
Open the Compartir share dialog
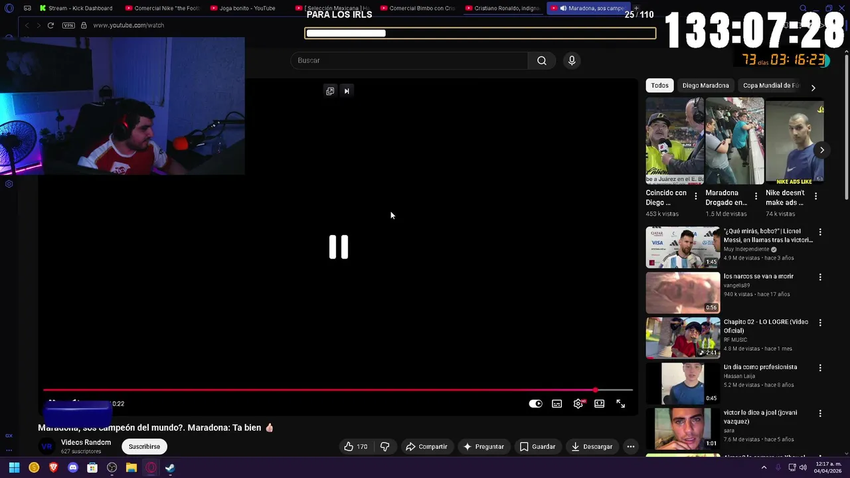tap(426, 447)
